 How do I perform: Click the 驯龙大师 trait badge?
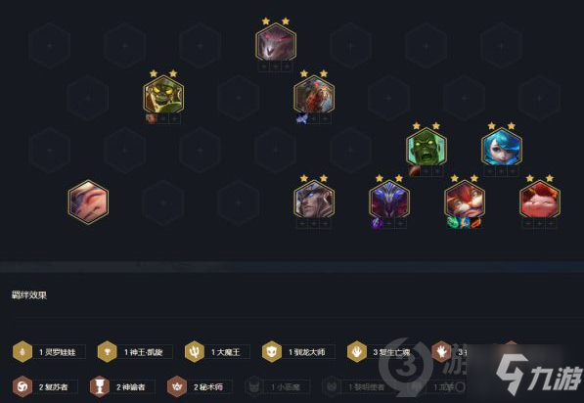(x=298, y=351)
